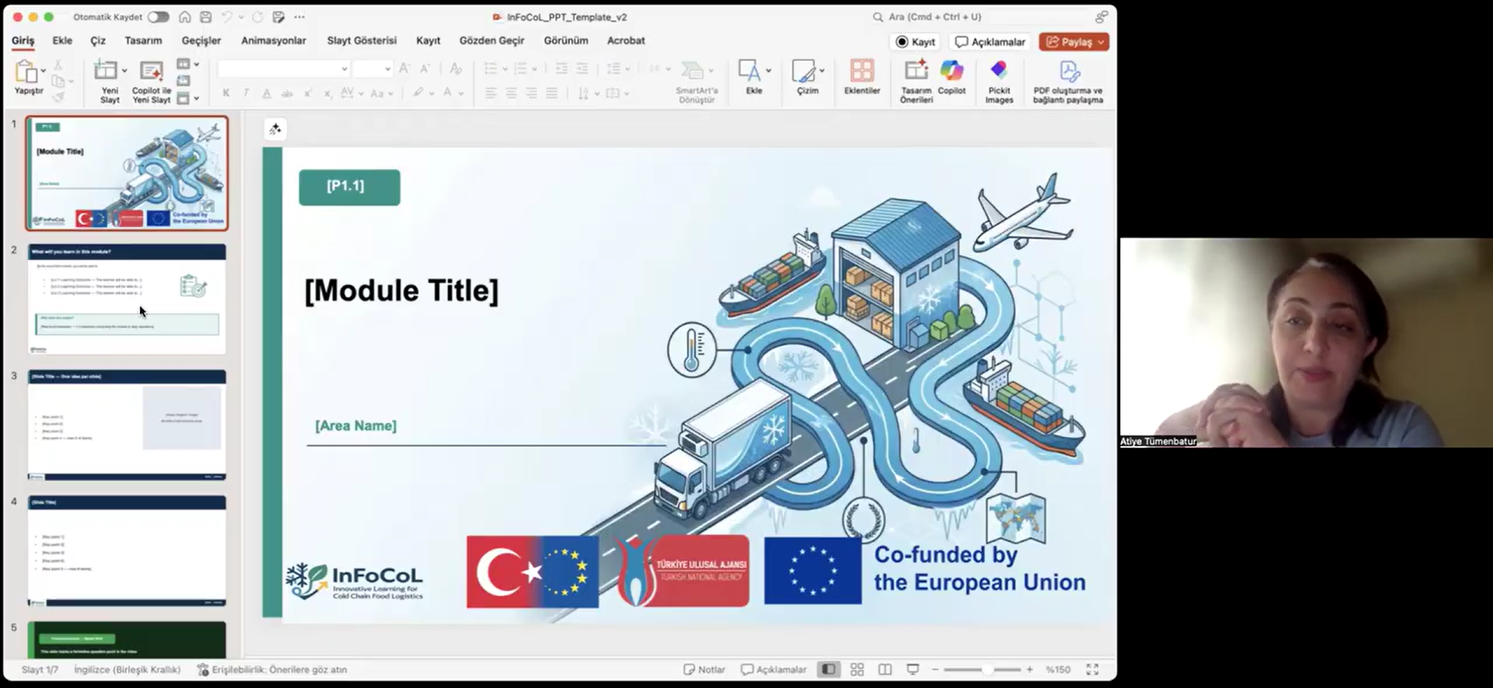Expand the Yapıştır paste options arrow
The image size is (1493, 688).
coord(43,71)
